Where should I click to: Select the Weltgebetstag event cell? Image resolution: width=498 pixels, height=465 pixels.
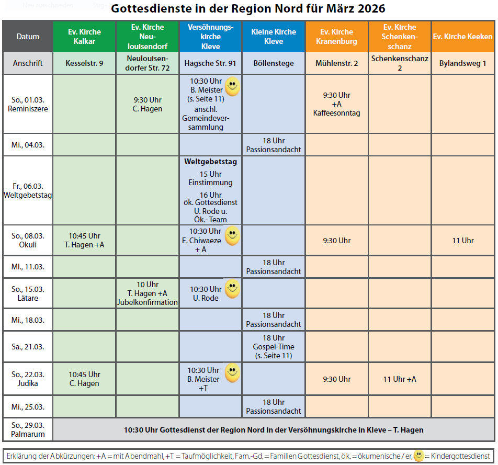click(x=210, y=190)
